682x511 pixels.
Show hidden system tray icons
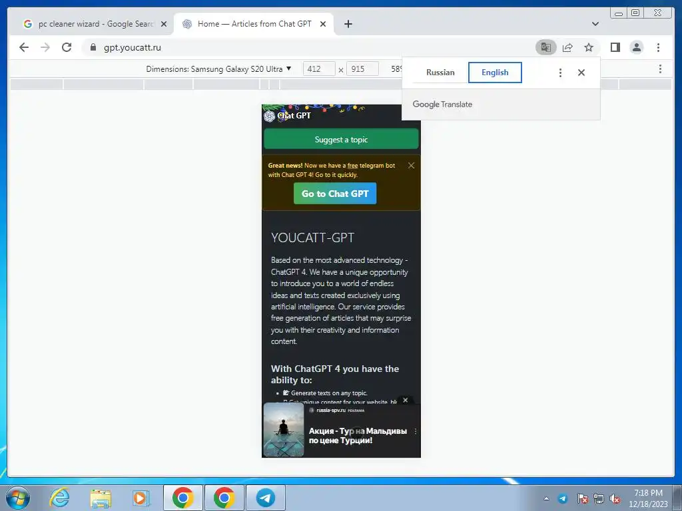pyautogui.click(x=546, y=499)
